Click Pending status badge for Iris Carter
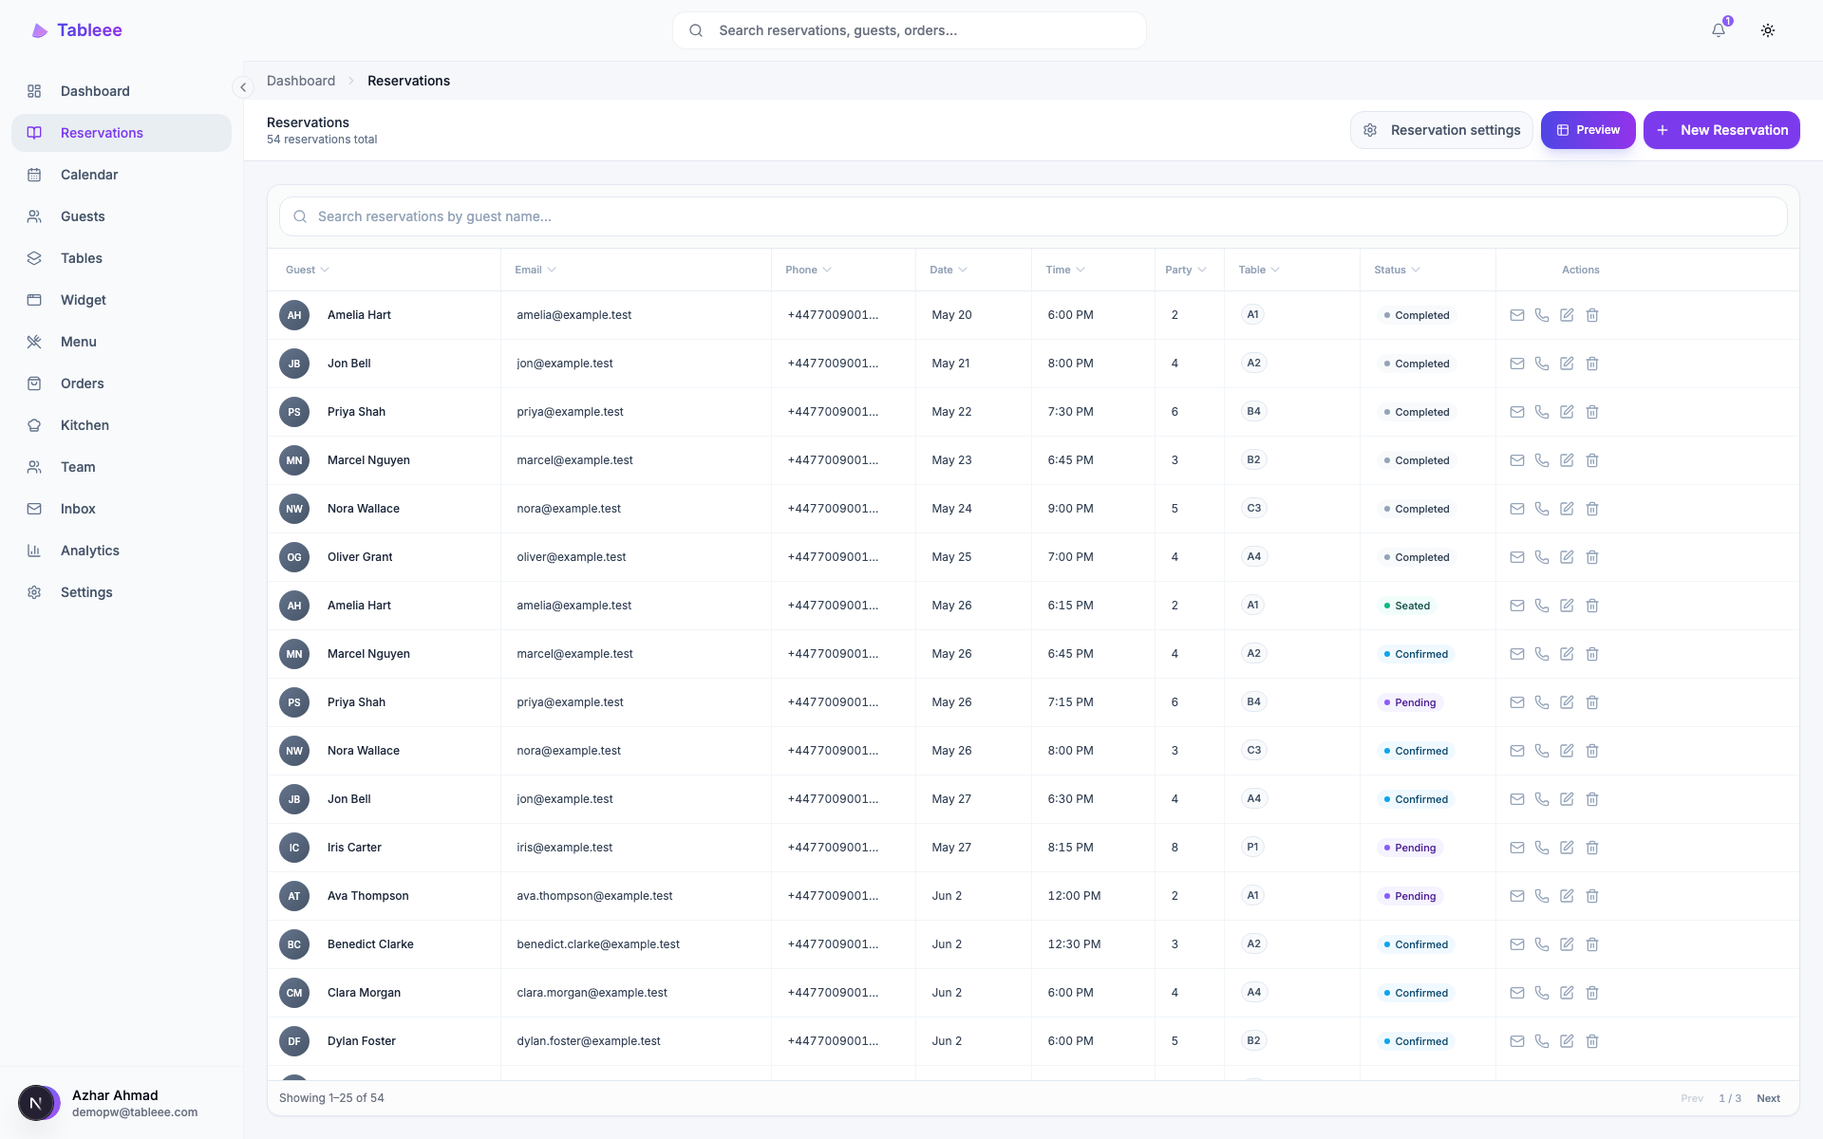The width and height of the screenshot is (1823, 1139). tap(1410, 848)
